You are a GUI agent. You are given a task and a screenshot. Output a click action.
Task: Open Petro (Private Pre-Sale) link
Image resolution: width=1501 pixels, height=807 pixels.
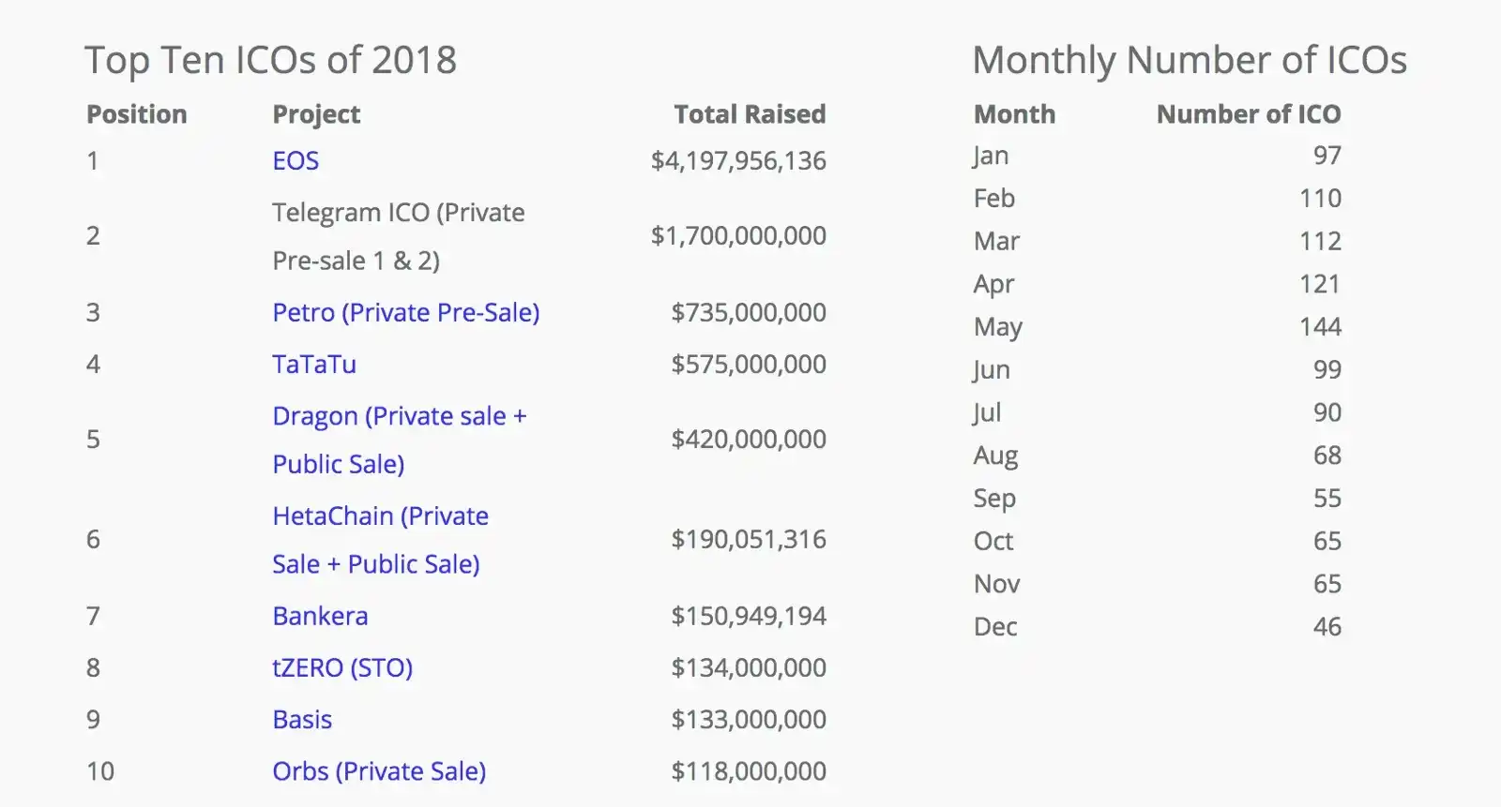(405, 313)
